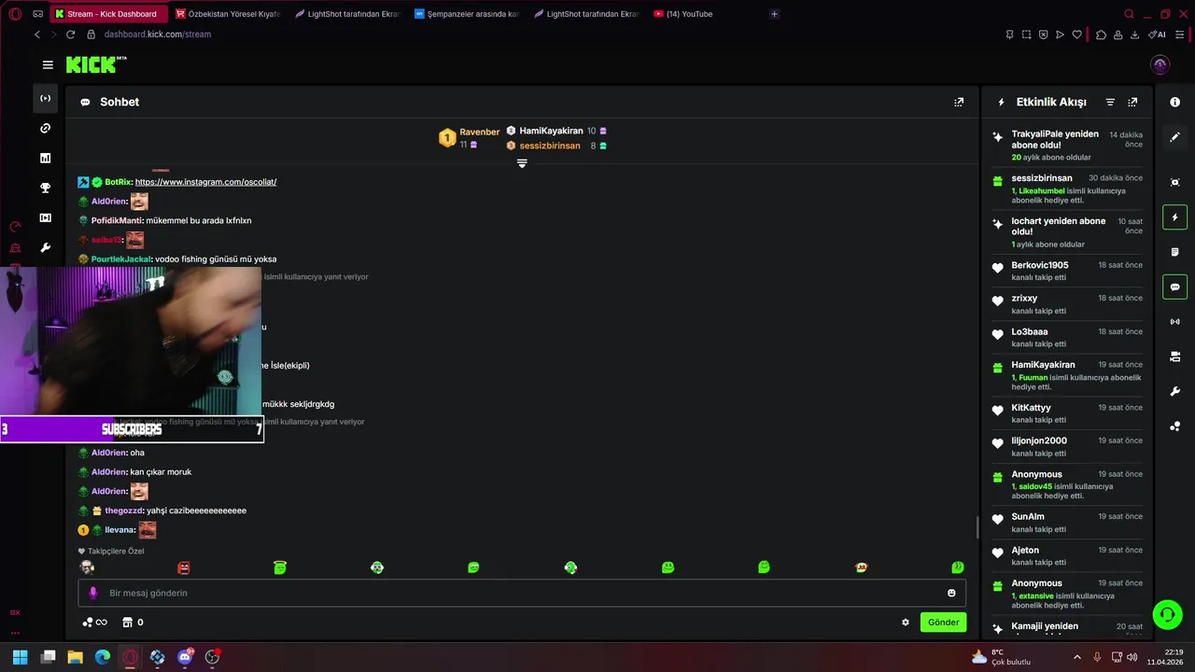Open Discord from the taskbar
The width and height of the screenshot is (1195, 672).
(185, 657)
